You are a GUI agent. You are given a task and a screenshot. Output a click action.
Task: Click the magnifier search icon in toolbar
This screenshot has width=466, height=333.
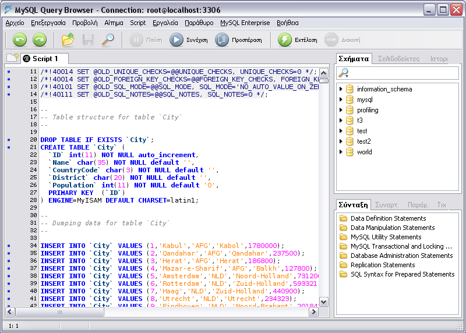point(108,40)
